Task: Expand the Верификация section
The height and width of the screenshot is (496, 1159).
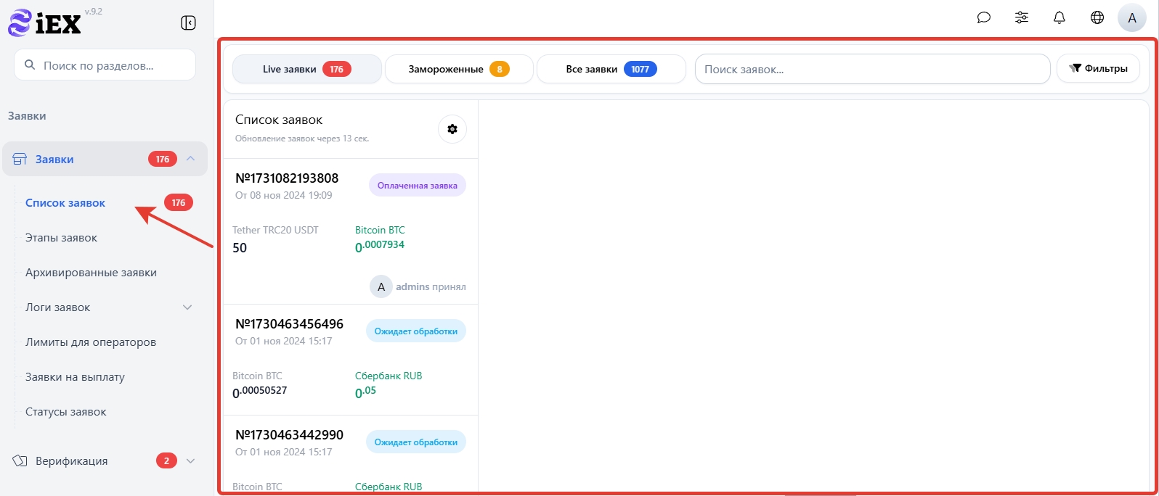Action: [x=191, y=461]
